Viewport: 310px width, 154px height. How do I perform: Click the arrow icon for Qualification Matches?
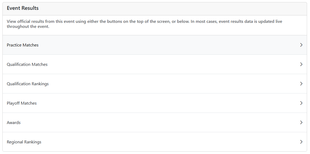tap(301, 64)
